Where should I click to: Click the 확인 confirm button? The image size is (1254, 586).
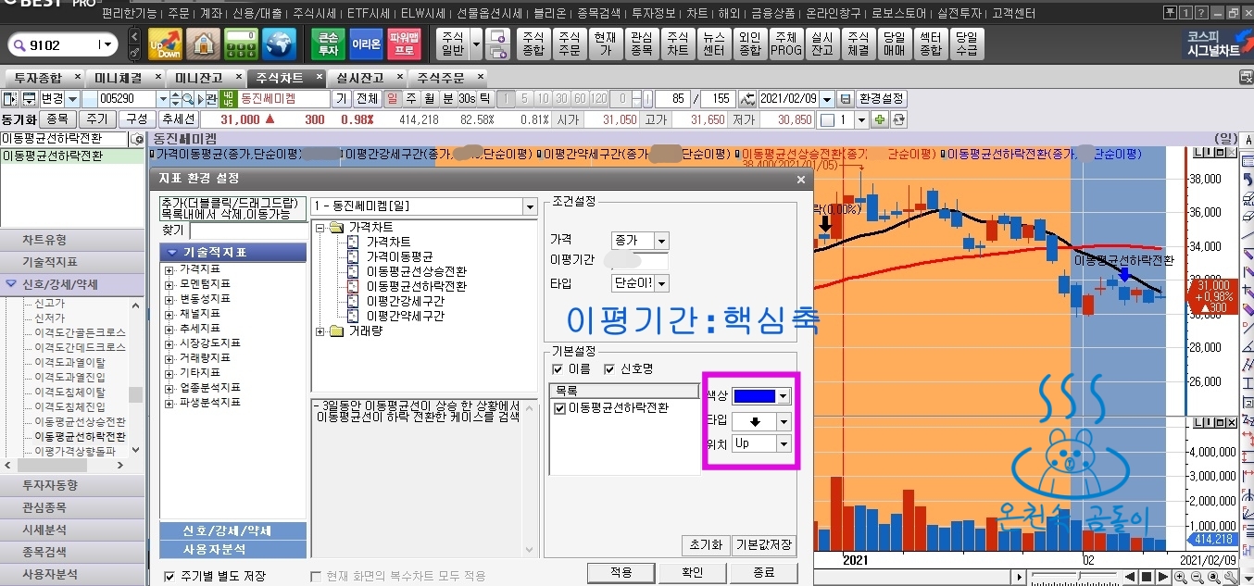692,572
